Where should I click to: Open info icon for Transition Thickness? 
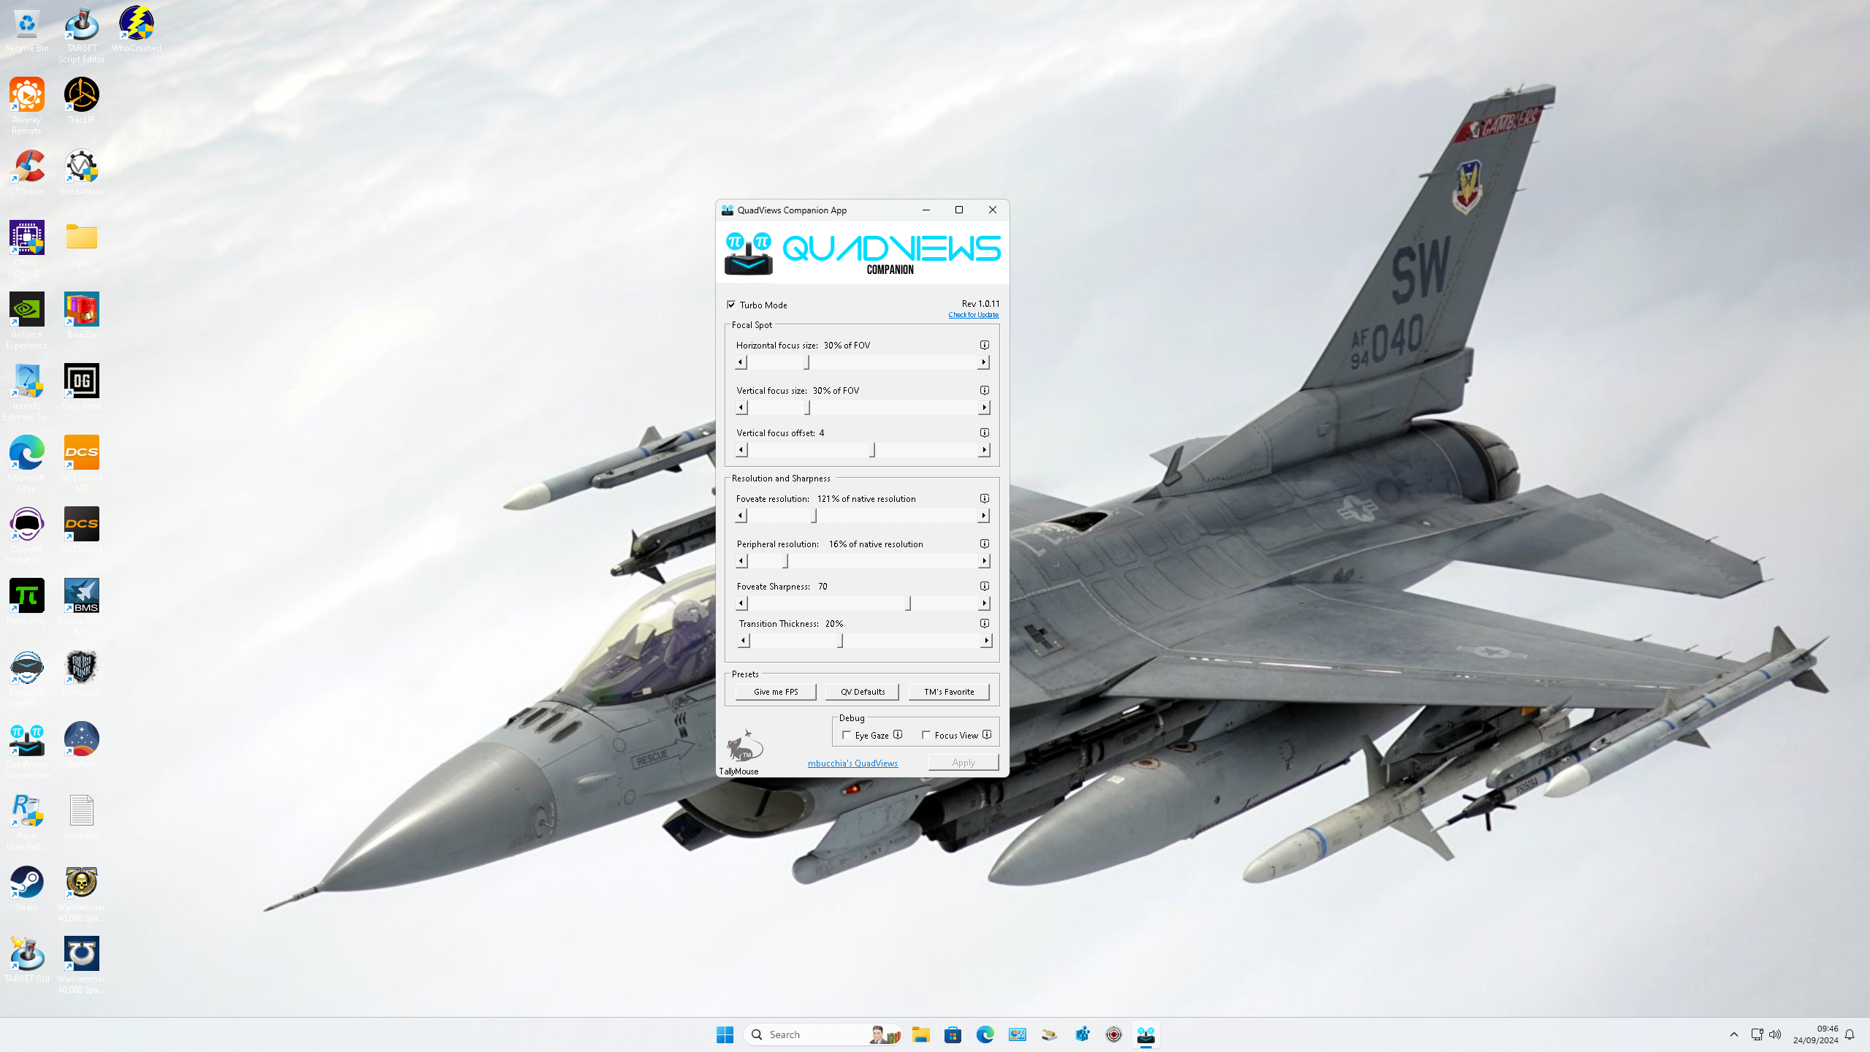984,623
